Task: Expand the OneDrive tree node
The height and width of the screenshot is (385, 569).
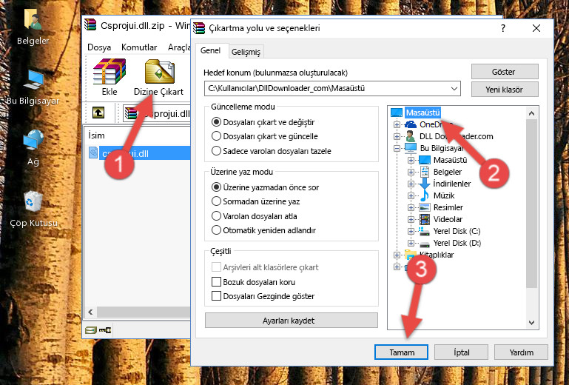Action: [397, 124]
